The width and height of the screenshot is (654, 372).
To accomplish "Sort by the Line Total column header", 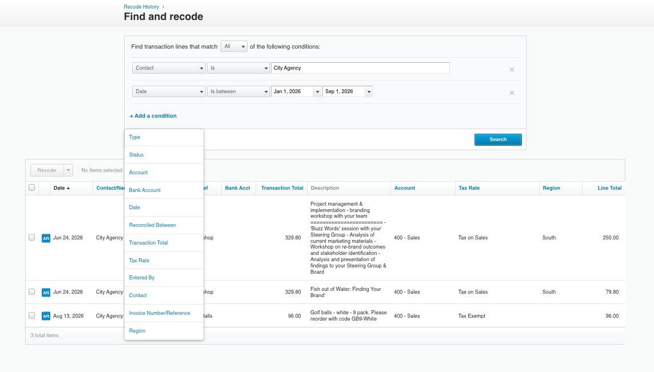I will pos(610,188).
